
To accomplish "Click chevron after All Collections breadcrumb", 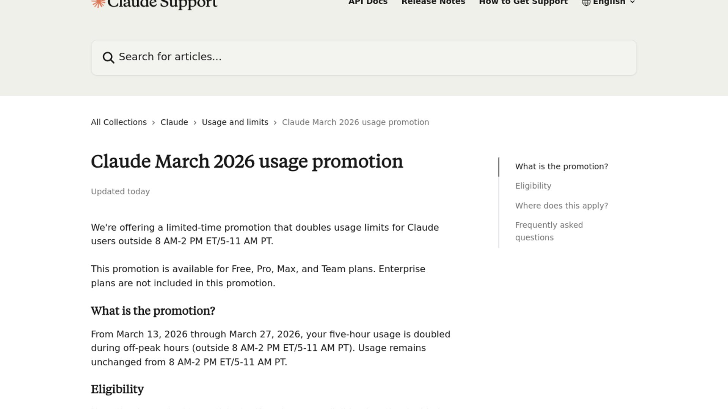I will [x=154, y=123].
